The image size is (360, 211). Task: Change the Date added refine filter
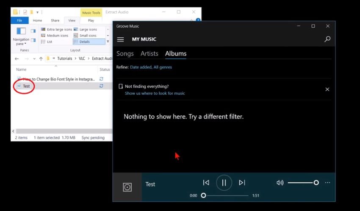coord(141,67)
